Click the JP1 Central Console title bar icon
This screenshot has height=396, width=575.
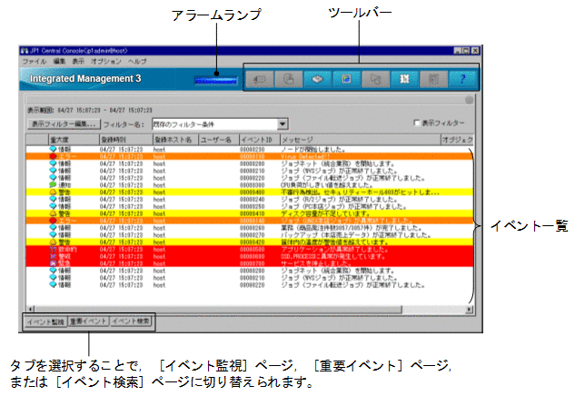25,51
